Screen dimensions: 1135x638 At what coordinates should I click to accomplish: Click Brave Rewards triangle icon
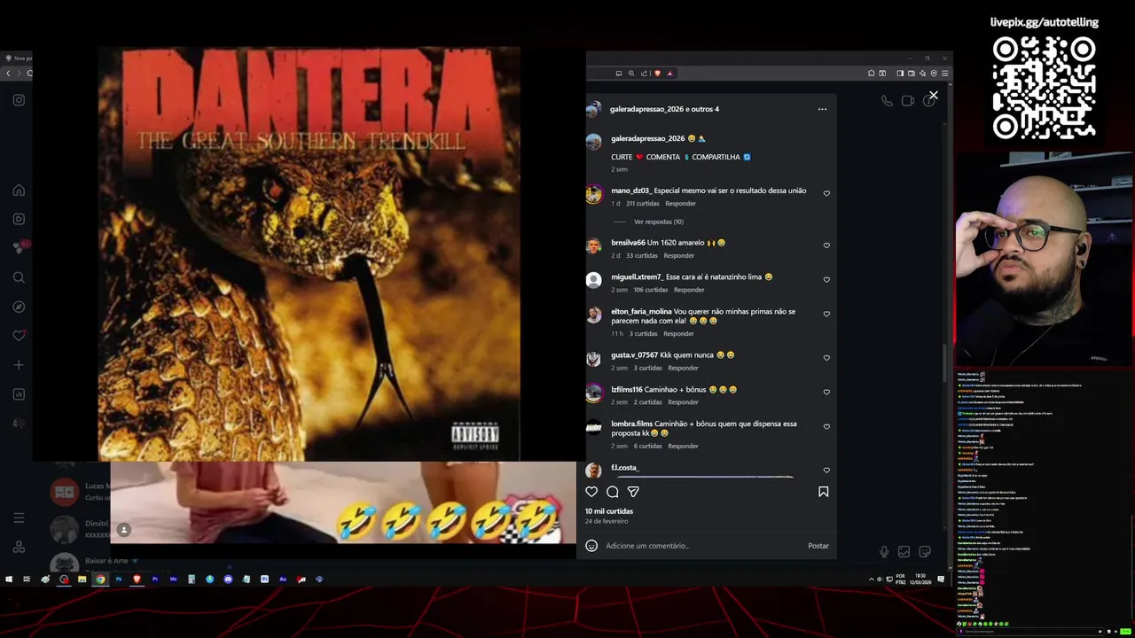coord(669,74)
